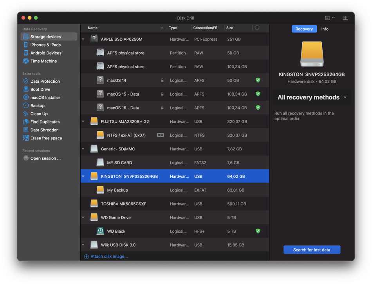Collapse the Wilk USB DISK 3.0 row
The image size is (372, 284).
point(83,245)
